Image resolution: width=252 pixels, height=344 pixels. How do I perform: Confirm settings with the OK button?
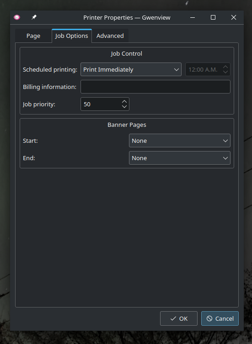coord(179,318)
